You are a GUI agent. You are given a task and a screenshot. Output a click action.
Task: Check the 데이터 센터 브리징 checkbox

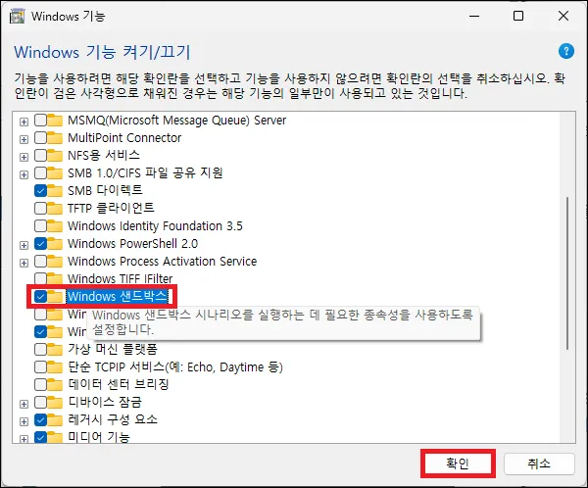point(40,384)
